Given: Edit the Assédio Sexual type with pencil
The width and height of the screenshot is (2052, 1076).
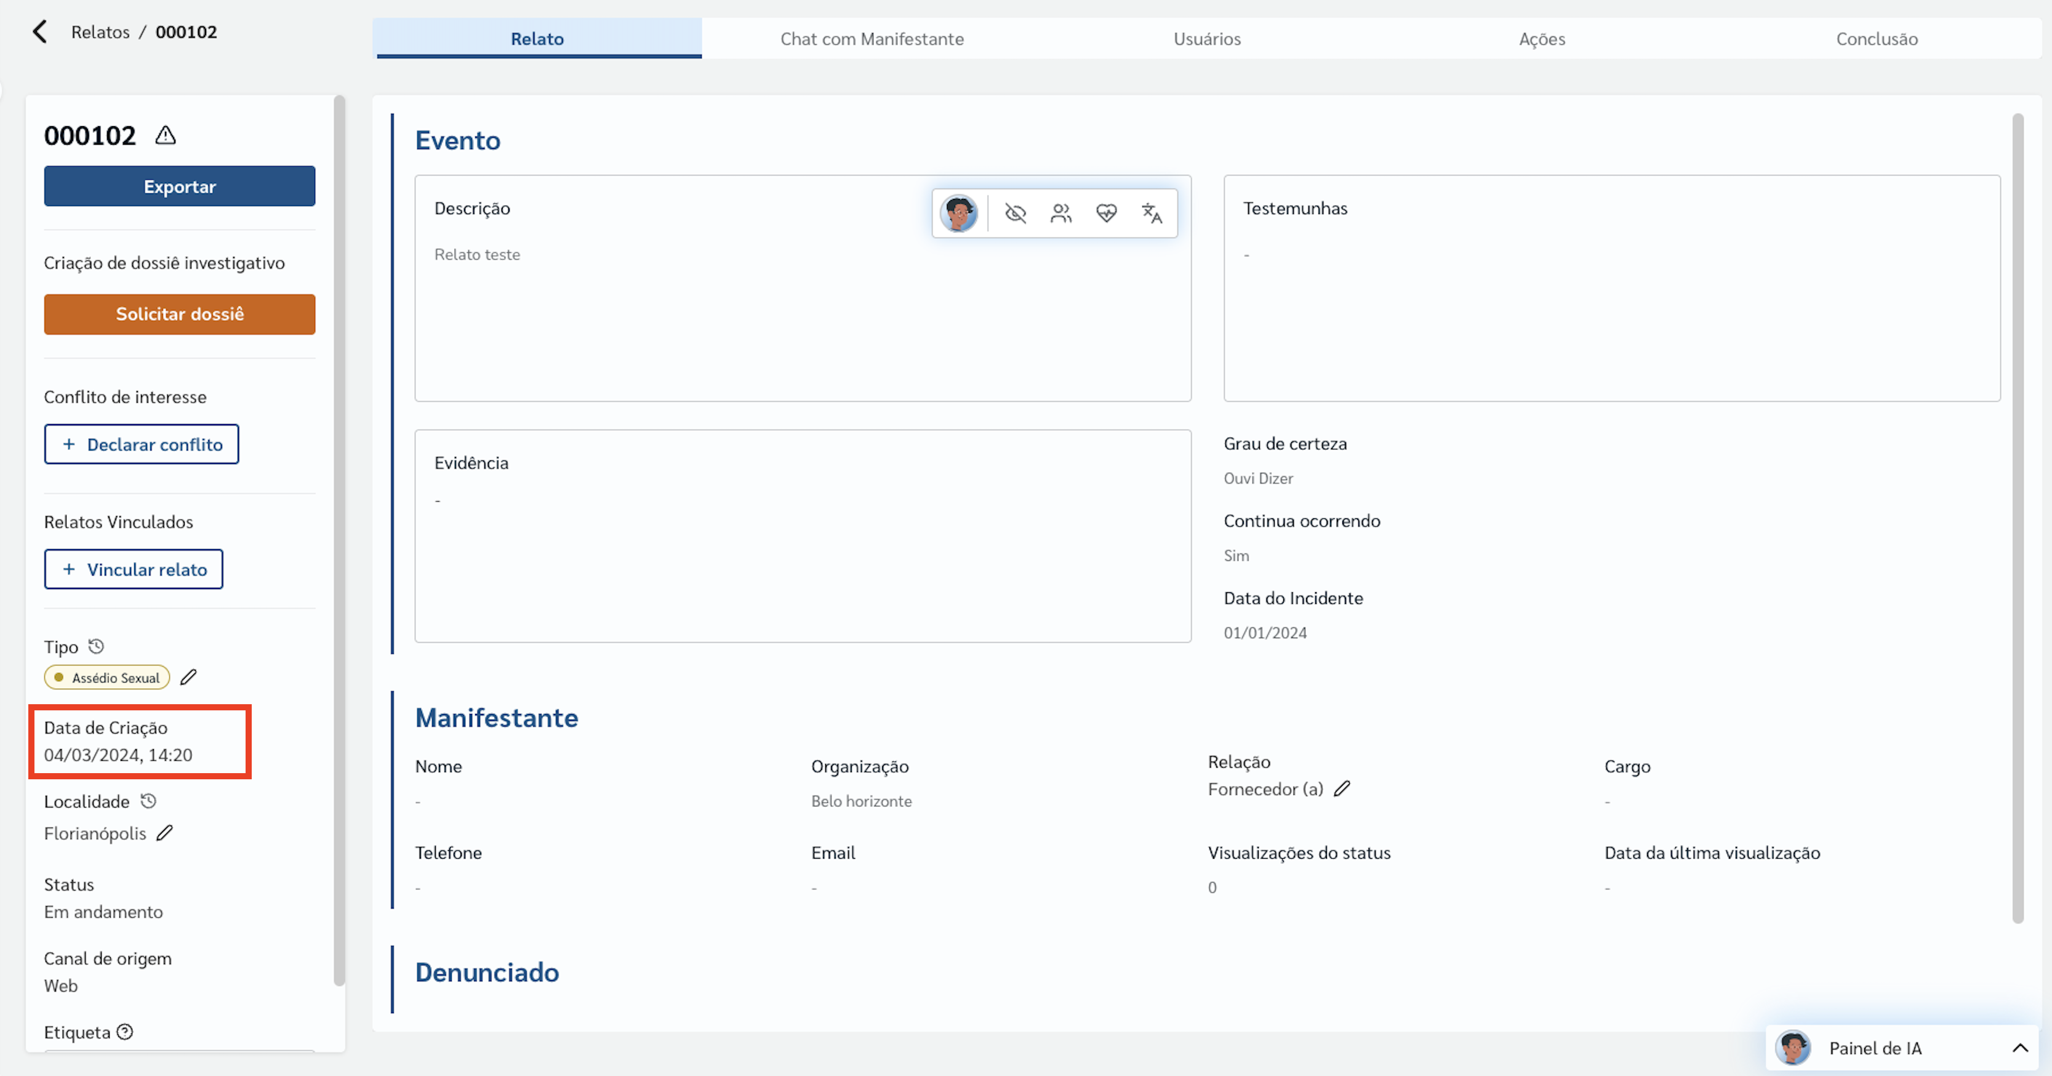Looking at the screenshot, I should [188, 677].
